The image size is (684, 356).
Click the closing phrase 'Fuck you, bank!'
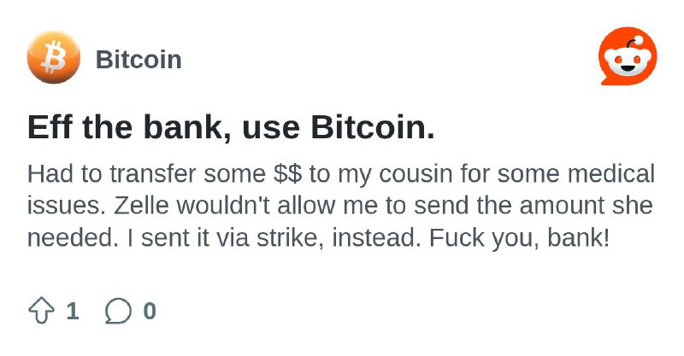[520, 238]
